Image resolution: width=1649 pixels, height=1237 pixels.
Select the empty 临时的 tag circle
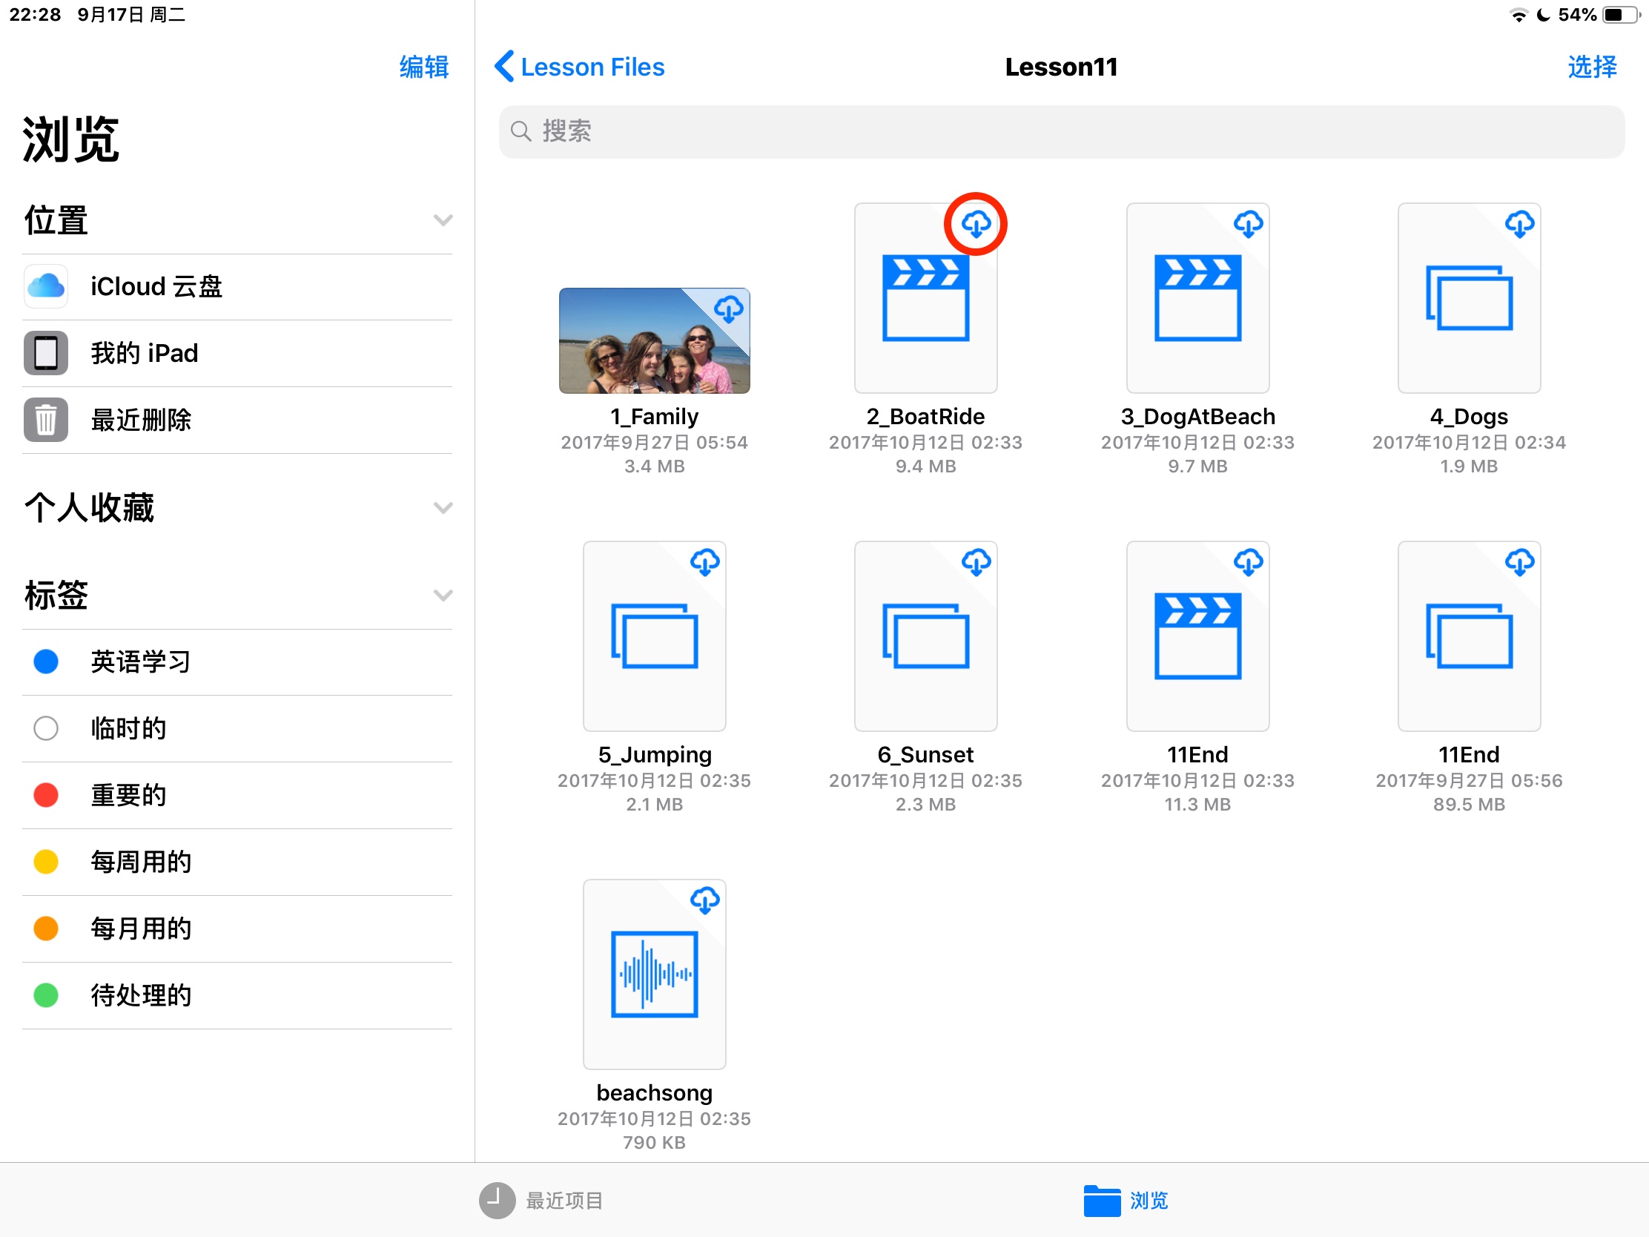(46, 728)
